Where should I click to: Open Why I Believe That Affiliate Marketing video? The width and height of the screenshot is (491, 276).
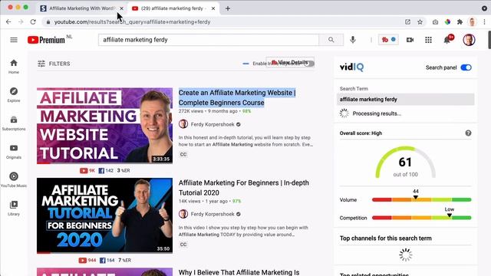[x=239, y=272]
